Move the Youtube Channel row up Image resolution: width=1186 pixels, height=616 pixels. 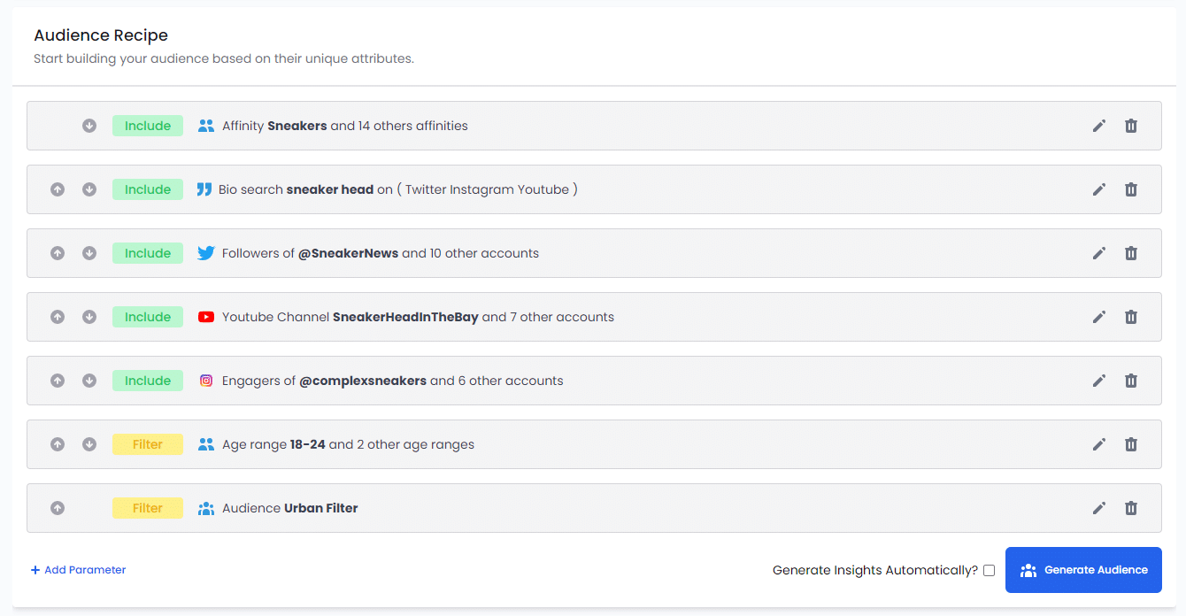point(58,317)
